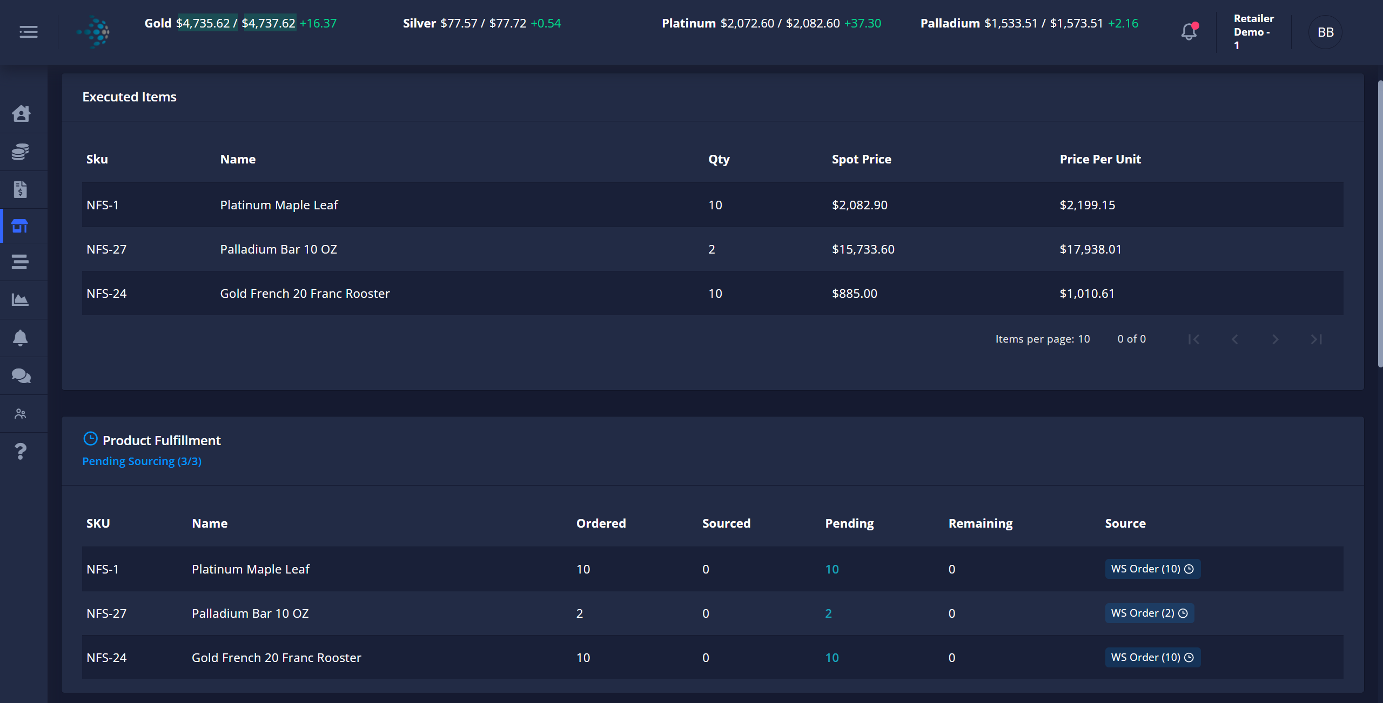Select the storefront sidebar icon
Viewport: 1383px width, 703px height.
[20, 226]
